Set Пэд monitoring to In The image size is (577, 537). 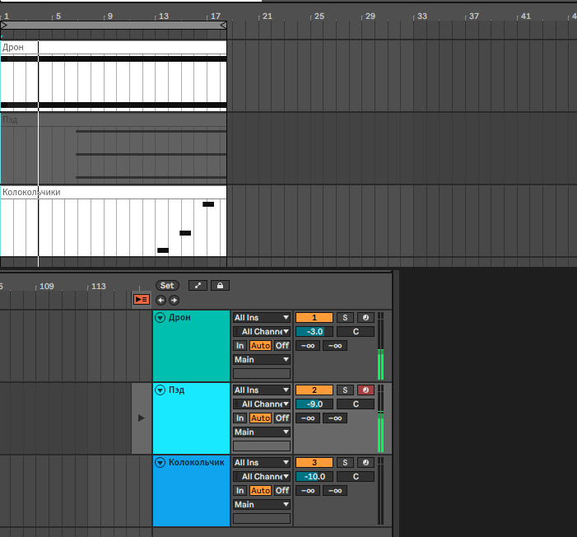(x=240, y=418)
